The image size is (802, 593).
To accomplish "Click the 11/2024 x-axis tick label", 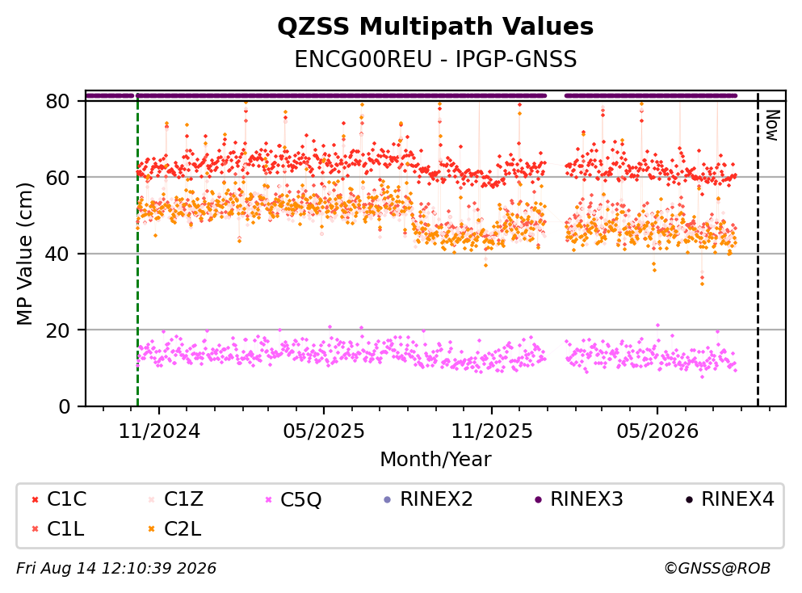I will [159, 431].
